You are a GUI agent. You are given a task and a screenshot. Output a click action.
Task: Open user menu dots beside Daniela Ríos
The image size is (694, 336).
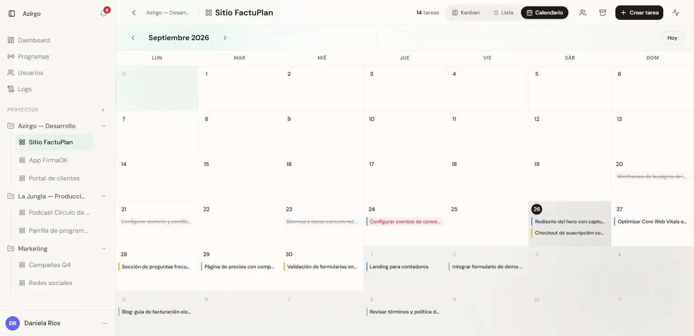coord(104,323)
